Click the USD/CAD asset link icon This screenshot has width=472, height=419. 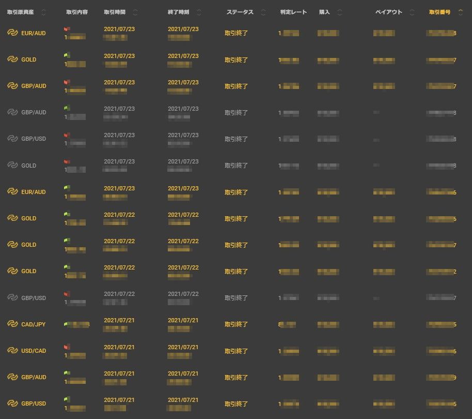(x=12, y=351)
